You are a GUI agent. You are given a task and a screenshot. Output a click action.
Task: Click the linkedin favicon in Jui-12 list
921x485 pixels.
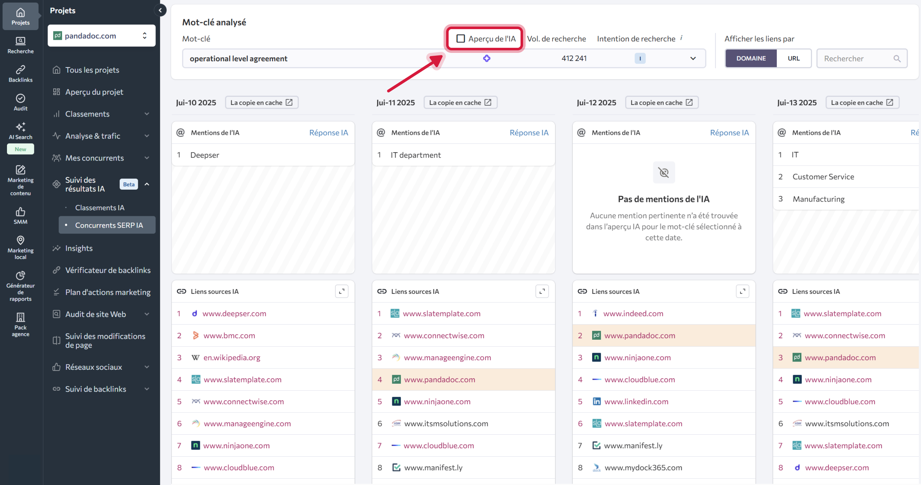(596, 401)
